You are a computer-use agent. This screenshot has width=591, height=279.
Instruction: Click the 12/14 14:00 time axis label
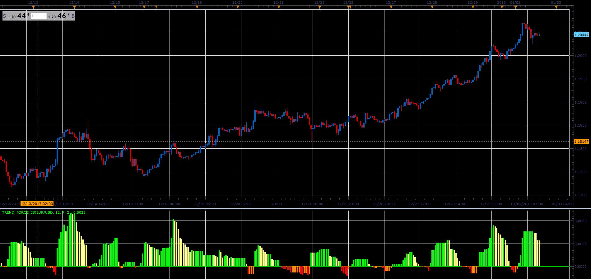98,204
